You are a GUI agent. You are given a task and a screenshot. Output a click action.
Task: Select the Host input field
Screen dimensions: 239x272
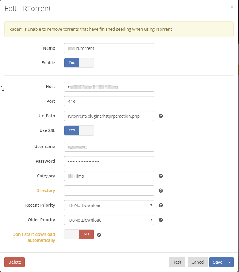(x=109, y=87)
